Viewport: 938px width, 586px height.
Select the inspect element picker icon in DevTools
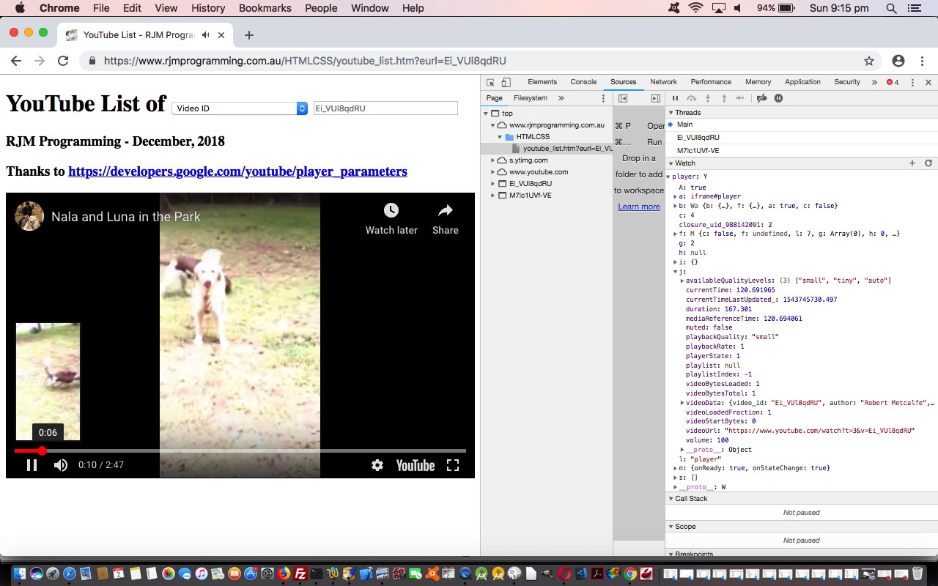(x=490, y=82)
